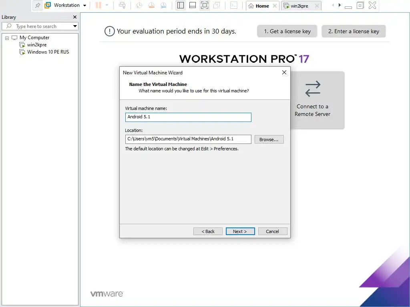Click the Location path field

[188, 139]
